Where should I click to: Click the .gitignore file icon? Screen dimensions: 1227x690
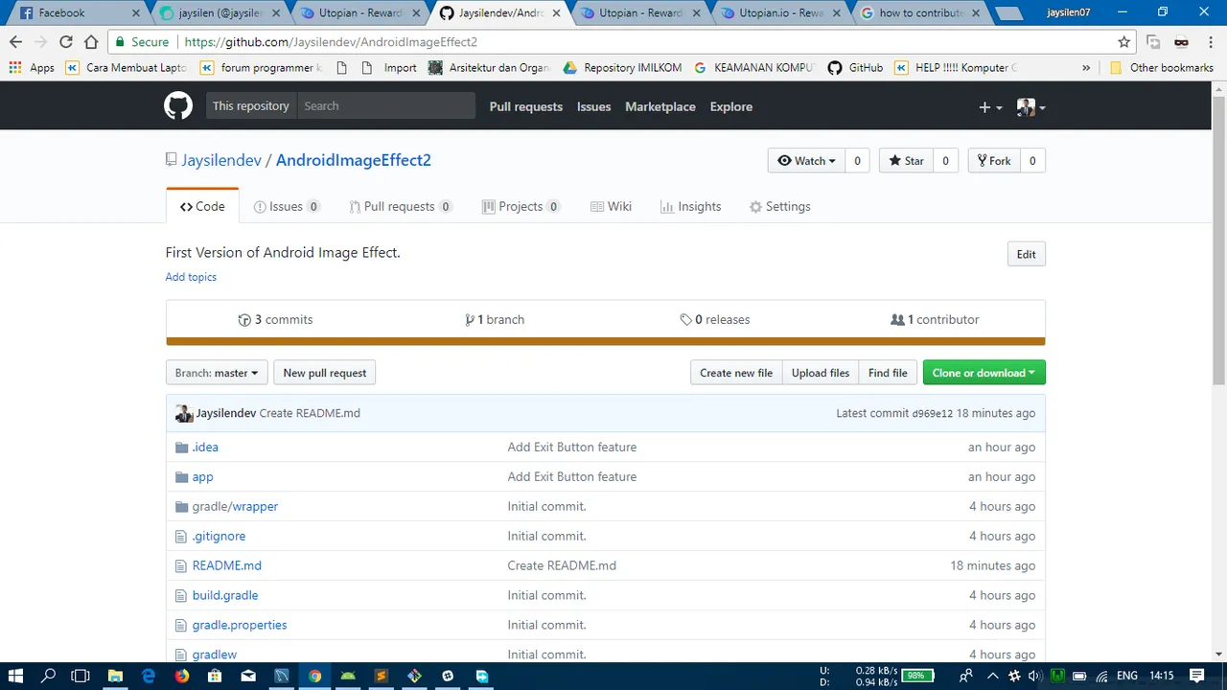[x=180, y=537]
